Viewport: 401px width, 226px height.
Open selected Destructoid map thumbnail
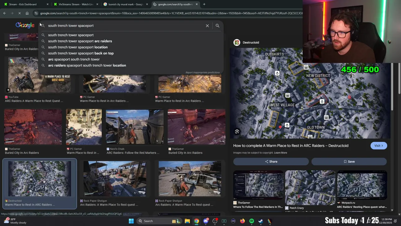39,179
